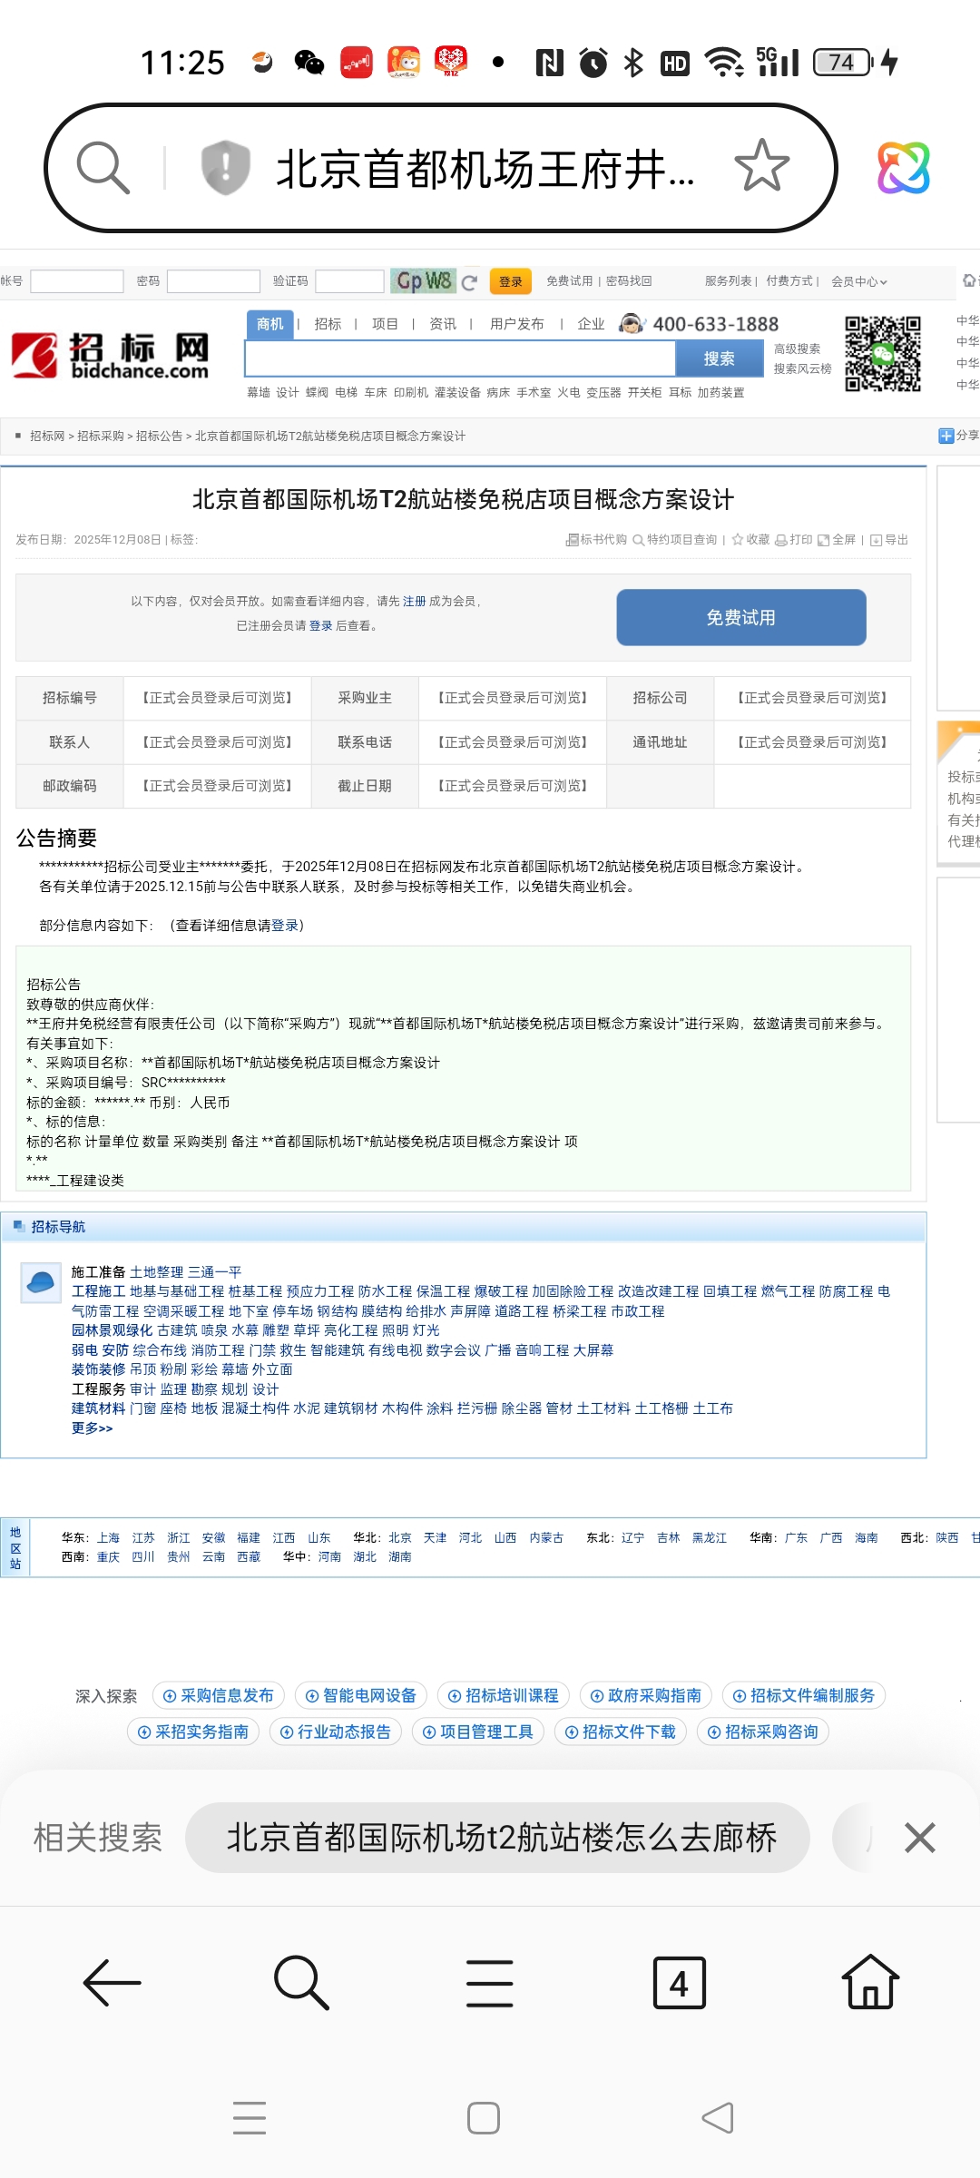The image size is (980, 2178).
Task: Open the tabs switcher showing 4
Action: (x=679, y=1983)
